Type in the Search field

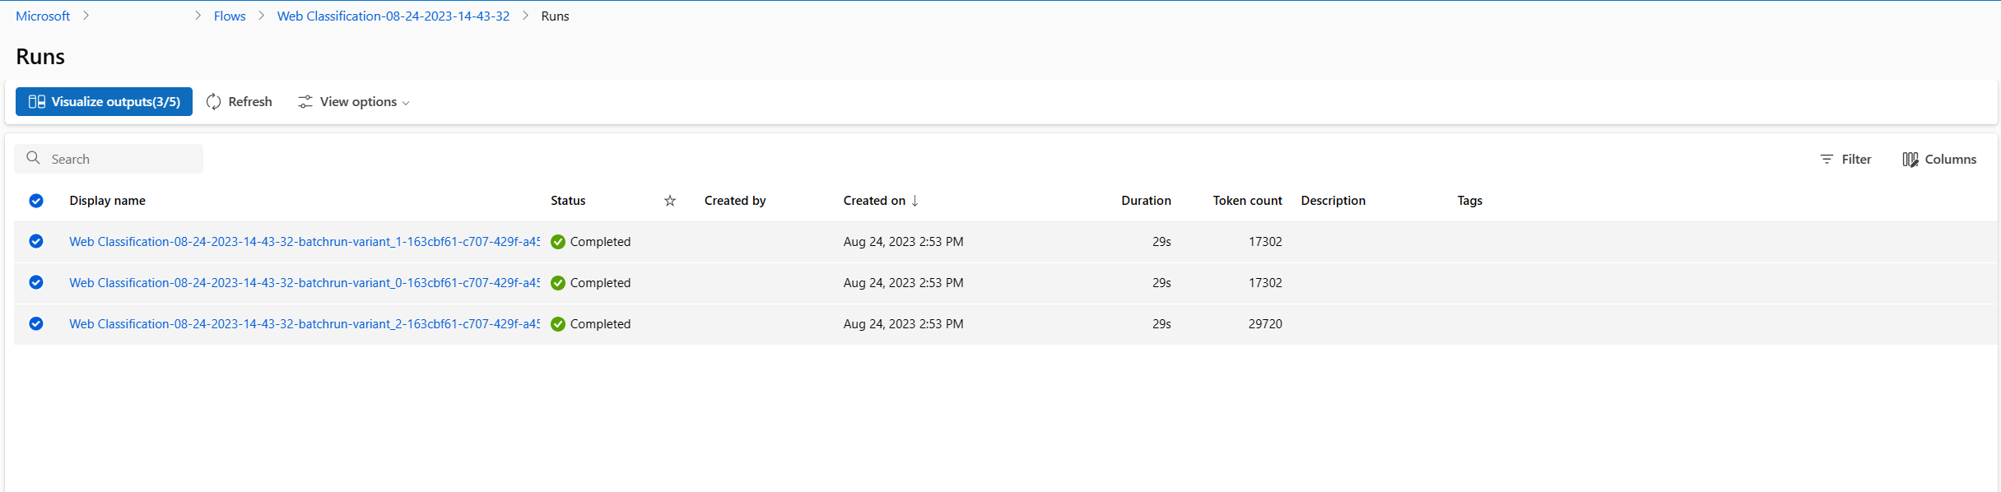123,160
